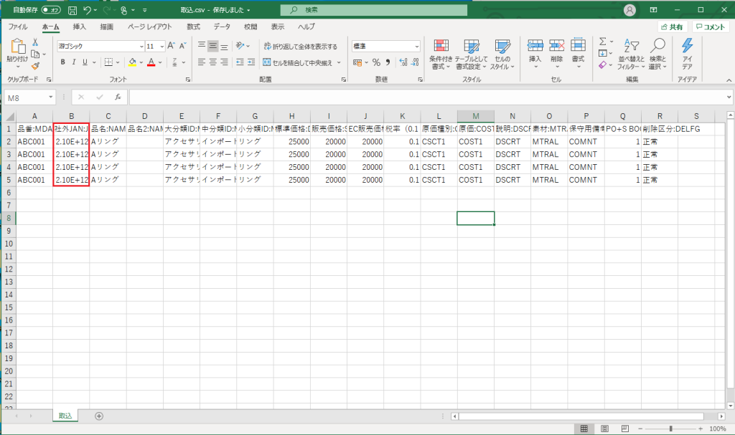Click the 共有 share button
The image size is (735, 435).
(x=672, y=27)
